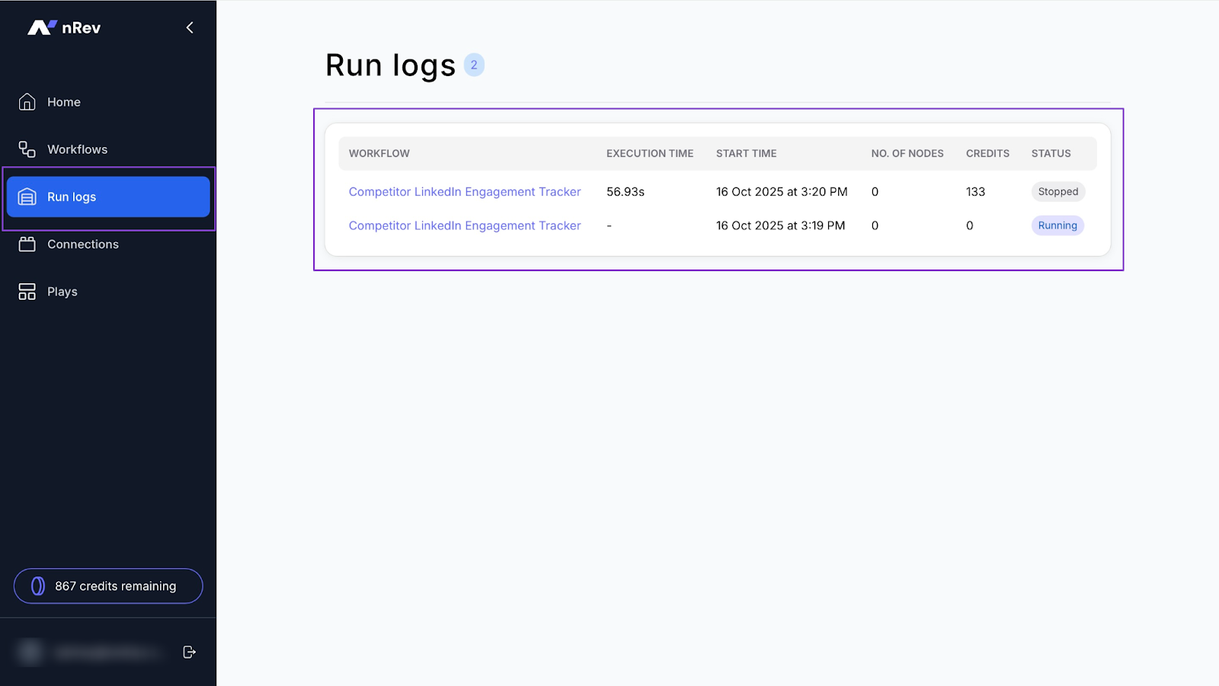The height and width of the screenshot is (686, 1219).
Task: Collapse the sidebar with the chevron arrow
Action: click(x=190, y=27)
